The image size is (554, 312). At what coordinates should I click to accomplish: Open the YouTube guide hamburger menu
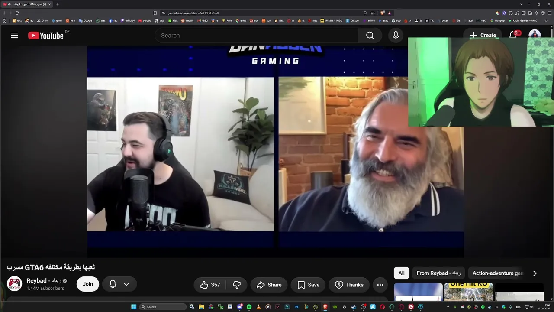pos(15,36)
